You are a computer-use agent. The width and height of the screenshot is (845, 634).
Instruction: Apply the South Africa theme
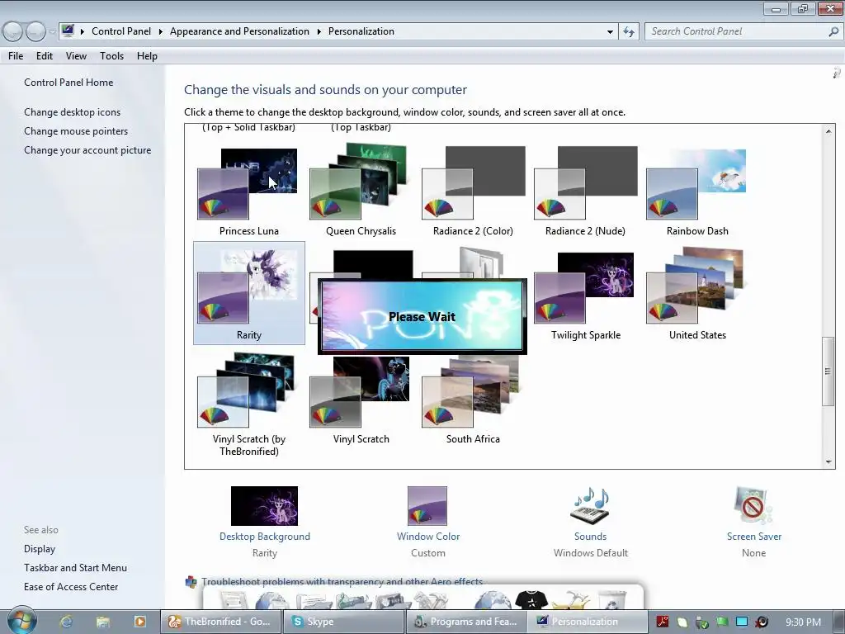tap(473, 399)
